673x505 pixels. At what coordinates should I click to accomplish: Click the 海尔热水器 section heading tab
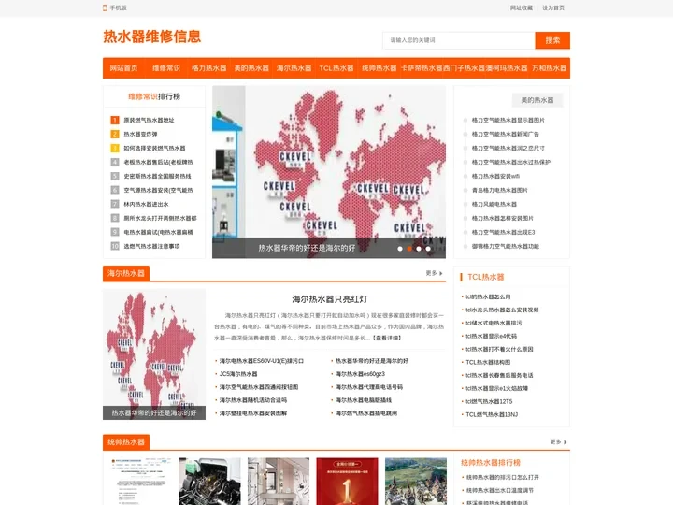(x=126, y=273)
